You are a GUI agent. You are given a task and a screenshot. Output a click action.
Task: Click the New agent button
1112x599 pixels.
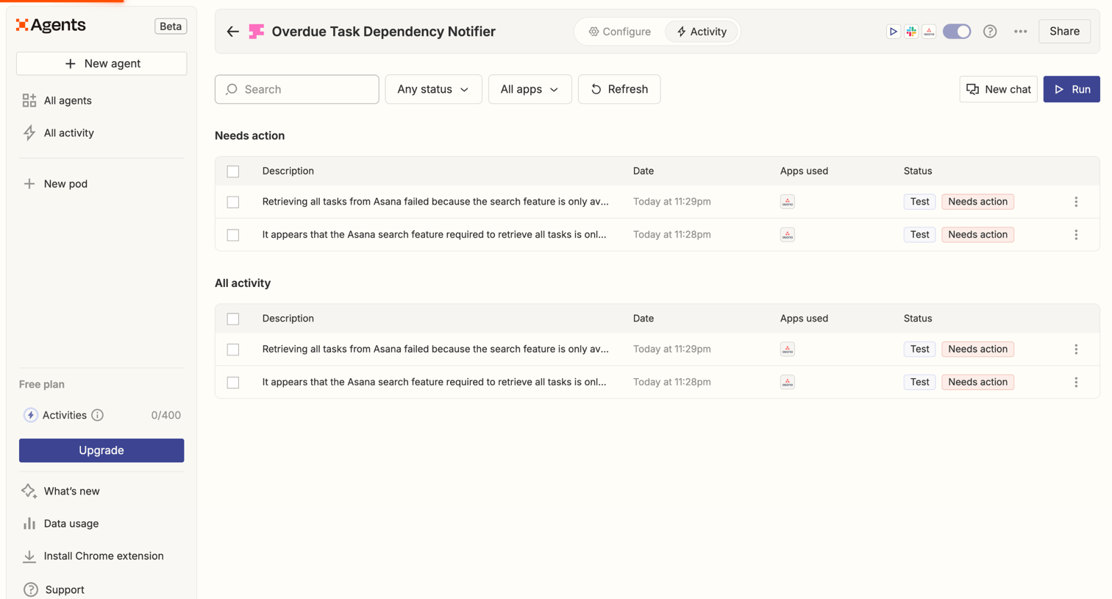101,63
